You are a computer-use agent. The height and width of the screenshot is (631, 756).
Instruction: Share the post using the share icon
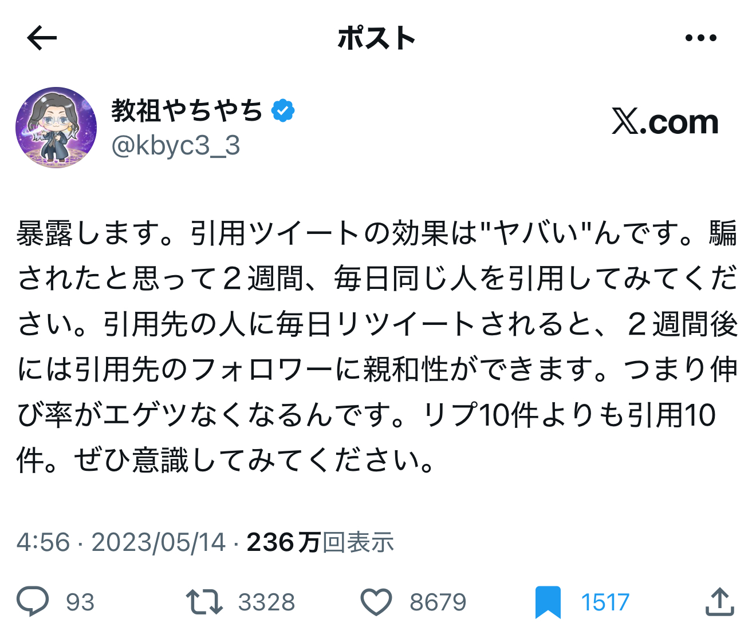(x=719, y=602)
